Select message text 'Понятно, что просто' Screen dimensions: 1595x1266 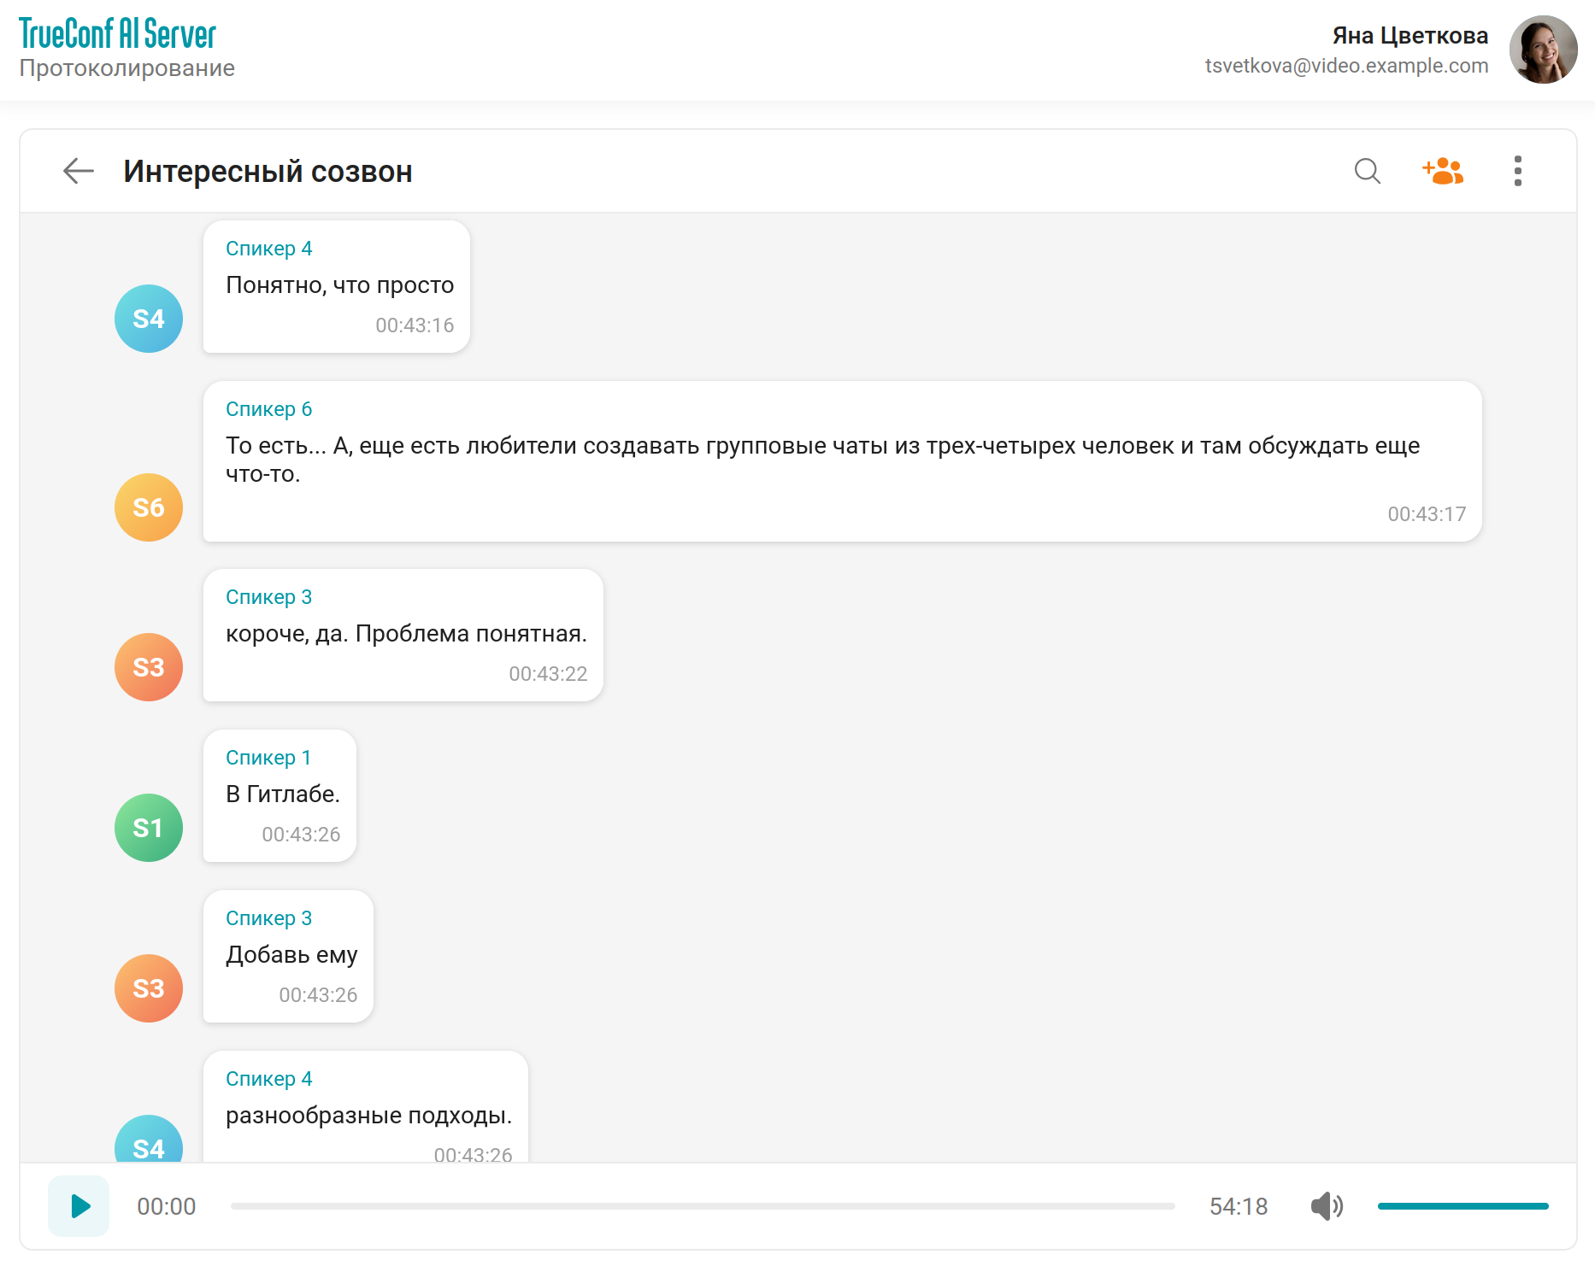coord(339,285)
